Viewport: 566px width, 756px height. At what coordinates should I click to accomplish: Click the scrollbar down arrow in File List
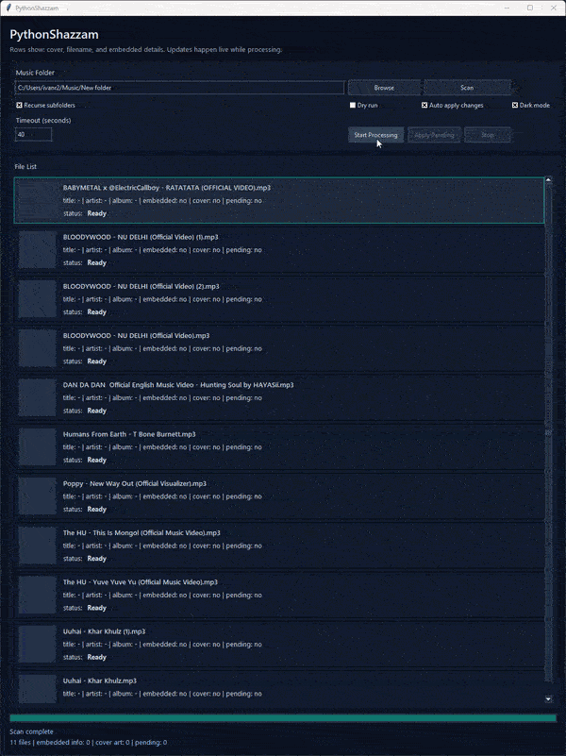tap(548, 698)
